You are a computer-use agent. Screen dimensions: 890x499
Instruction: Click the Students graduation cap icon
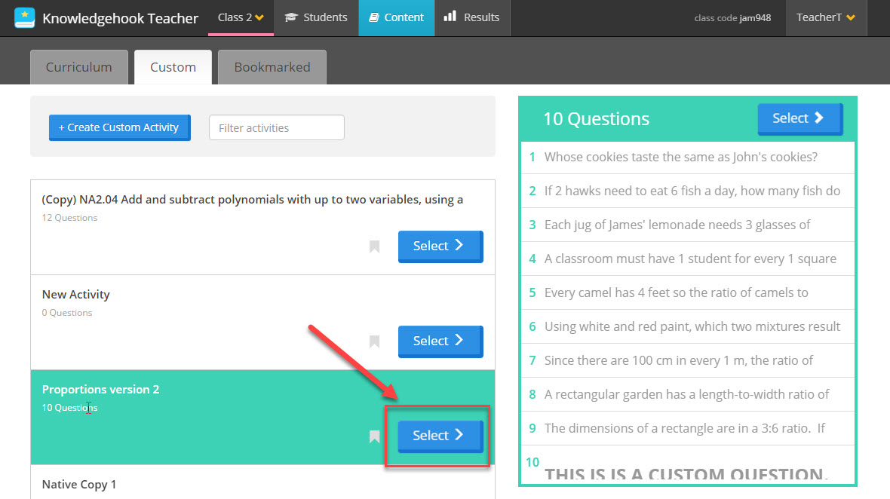coord(291,17)
